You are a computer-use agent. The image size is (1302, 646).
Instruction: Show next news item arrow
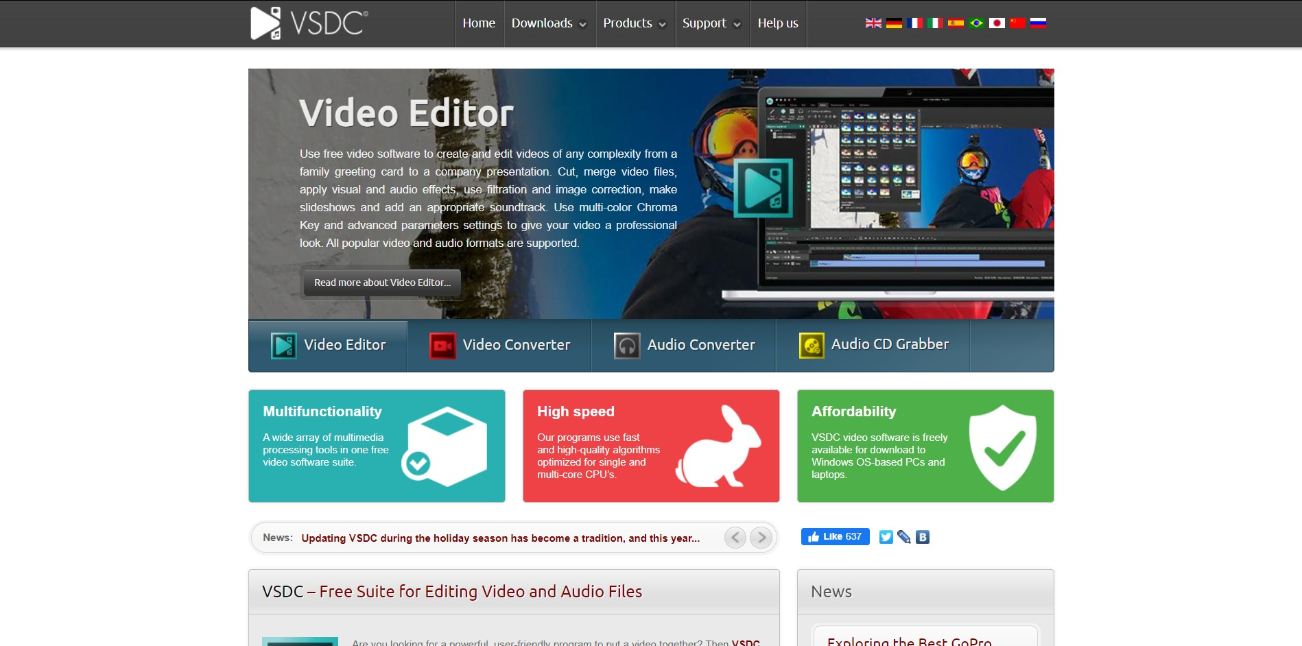(x=761, y=538)
